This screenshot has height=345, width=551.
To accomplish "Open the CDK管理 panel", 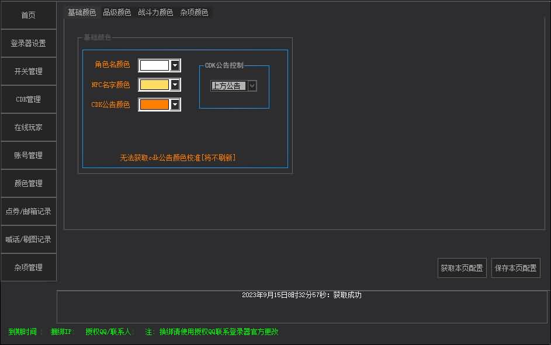I will [x=27, y=99].
